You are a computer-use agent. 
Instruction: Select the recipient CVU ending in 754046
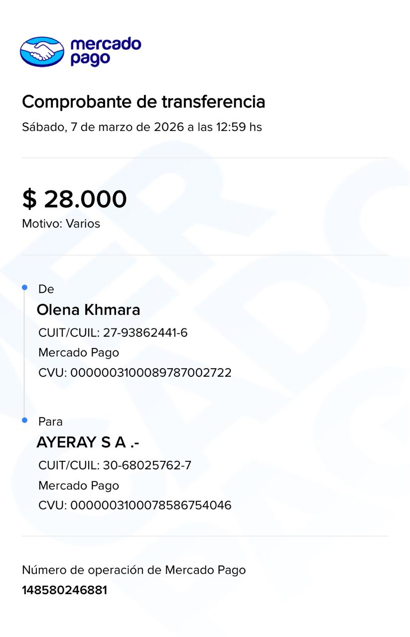pyautogui.click(x=135, y=506)
